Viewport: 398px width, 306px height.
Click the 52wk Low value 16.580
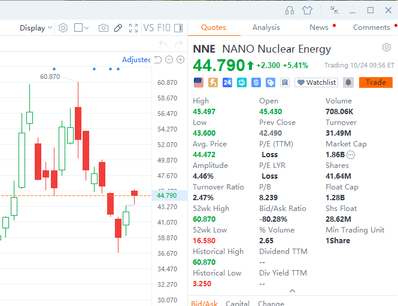(204, 241)
